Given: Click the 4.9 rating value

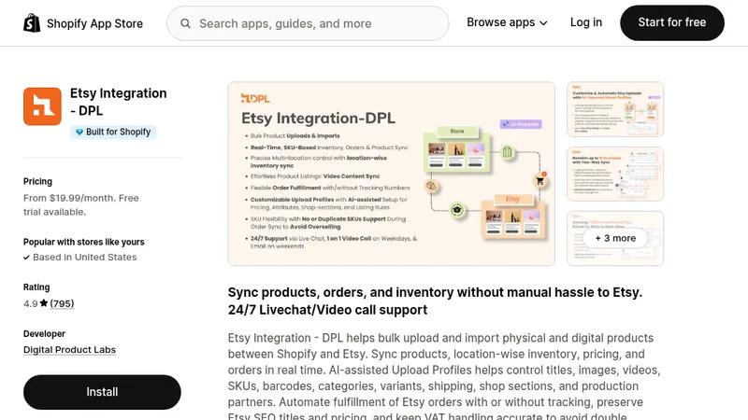Looking at the screenshot, I should tap(31, 303).
